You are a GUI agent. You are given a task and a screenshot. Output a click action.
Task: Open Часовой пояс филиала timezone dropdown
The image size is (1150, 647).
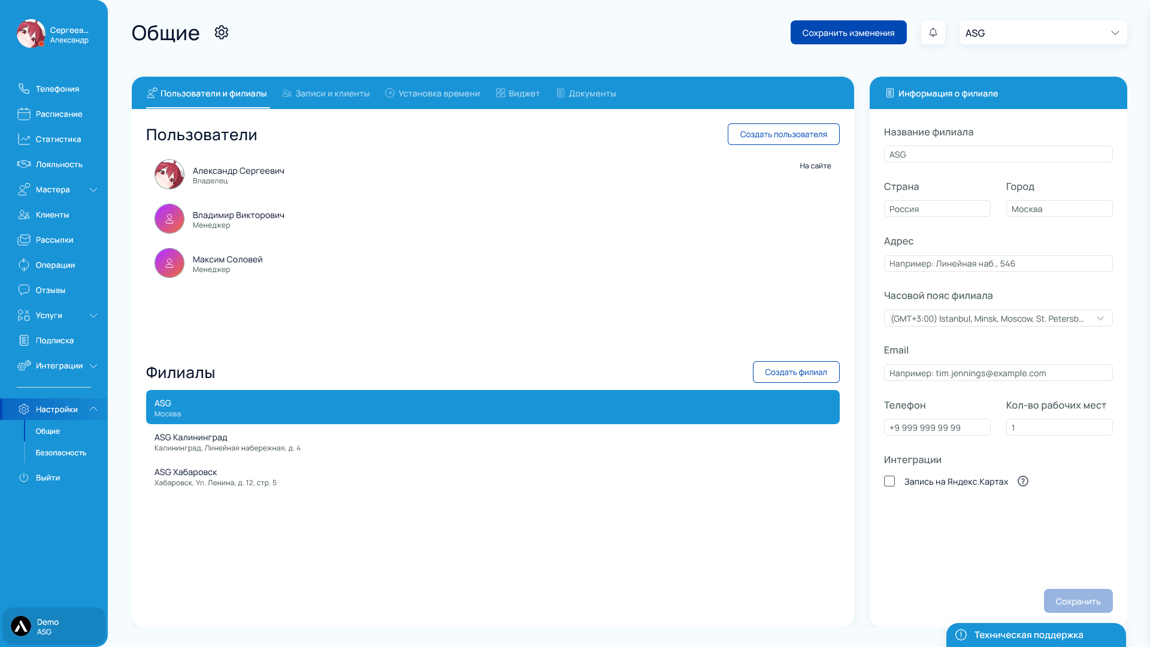[x=998, y=318]
